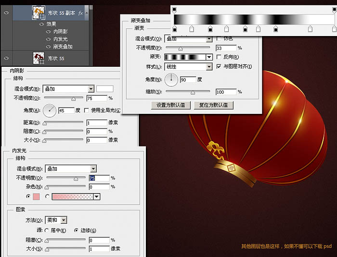Click the gradient overlay 不透明度 input field
This screenshot has width=337, height=257.
[x=226, y=48]
